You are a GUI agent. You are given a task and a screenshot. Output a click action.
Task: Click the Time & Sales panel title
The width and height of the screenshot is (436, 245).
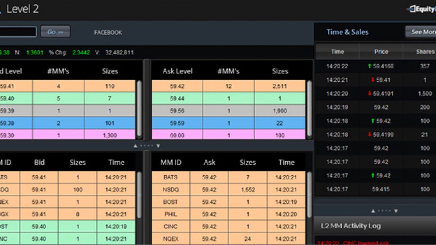[347, 32]
